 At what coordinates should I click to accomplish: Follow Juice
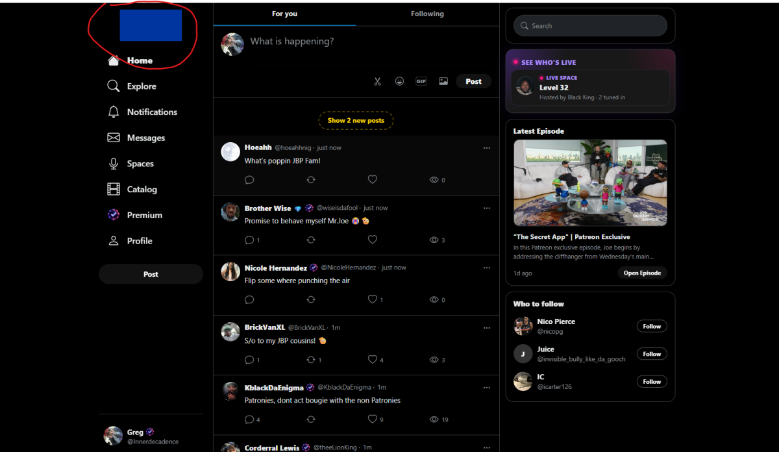tap(652, 354)
